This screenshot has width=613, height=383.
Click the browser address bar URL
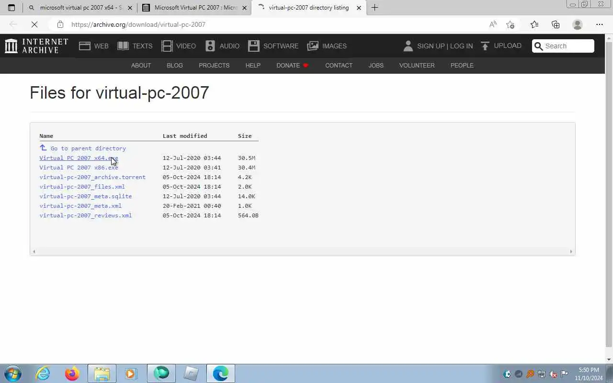tap(138, 24)
